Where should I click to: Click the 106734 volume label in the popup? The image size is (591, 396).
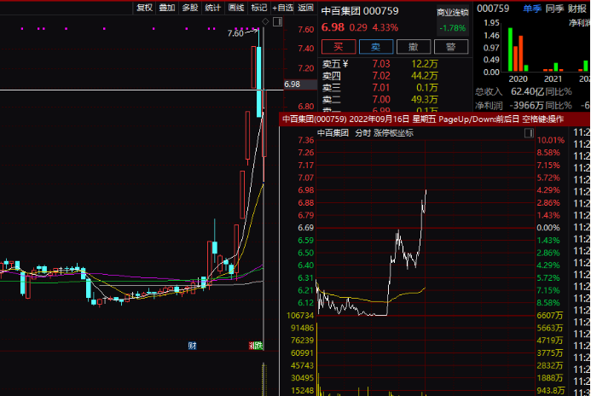point(300,315)
